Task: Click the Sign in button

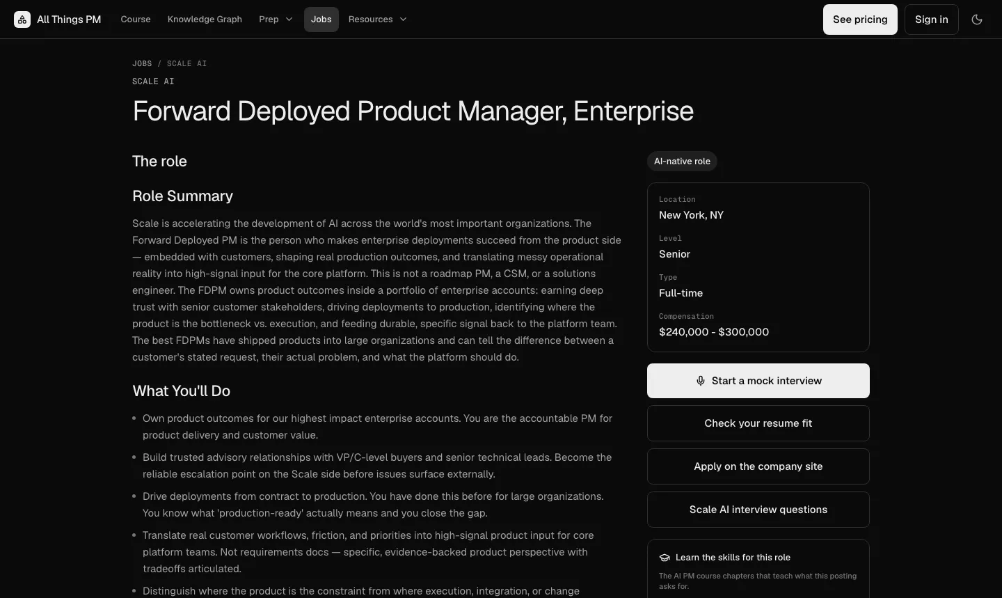Action: (x=932, y=19)
